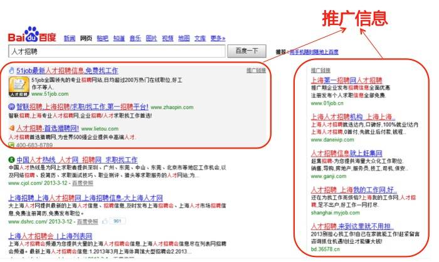
Task: Click the shanghai.myjob.com URL text
Action: 335,212
